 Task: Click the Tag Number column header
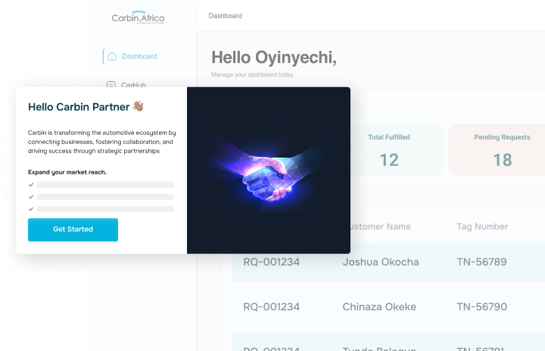tap(482, 227)
